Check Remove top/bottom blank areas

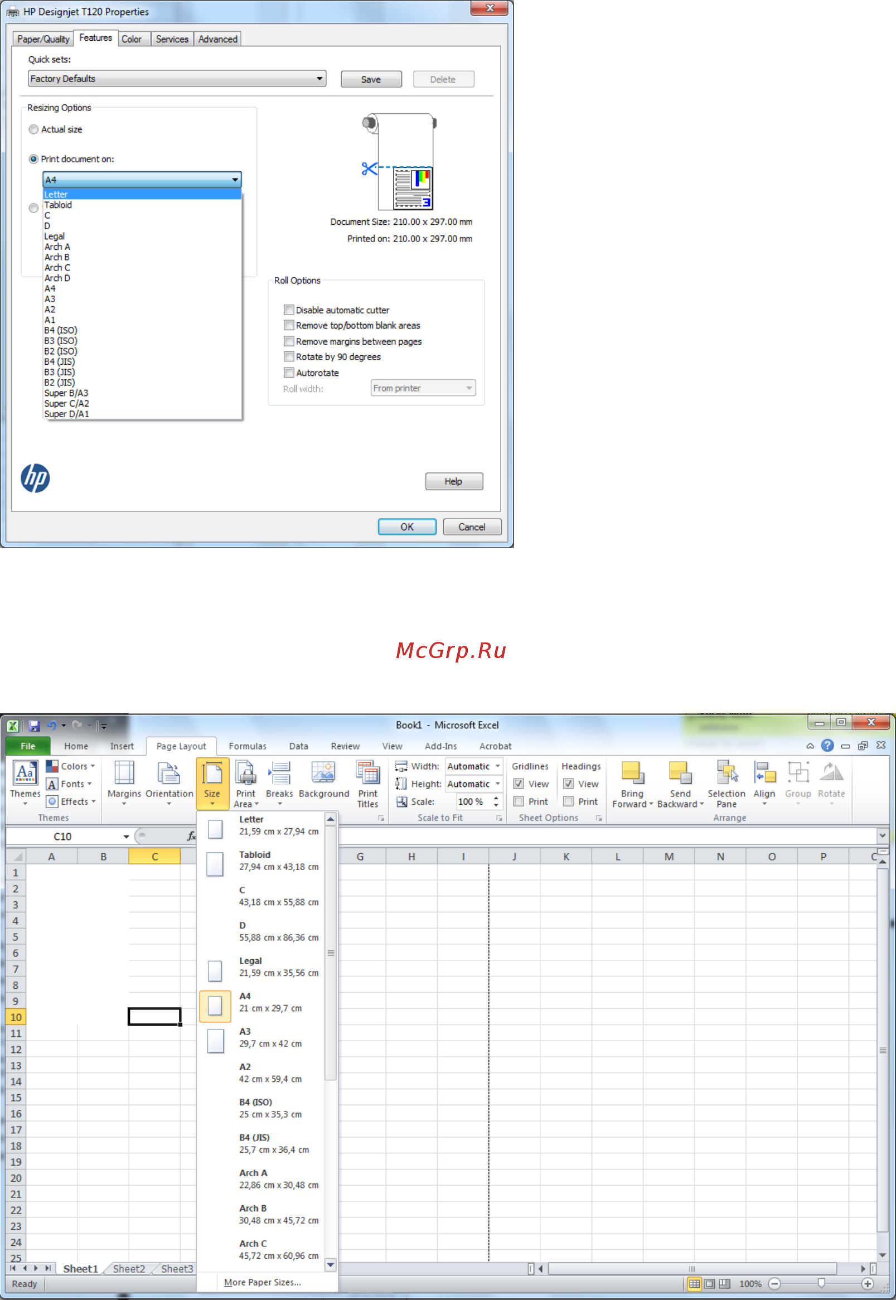click(x=289, y=325)
